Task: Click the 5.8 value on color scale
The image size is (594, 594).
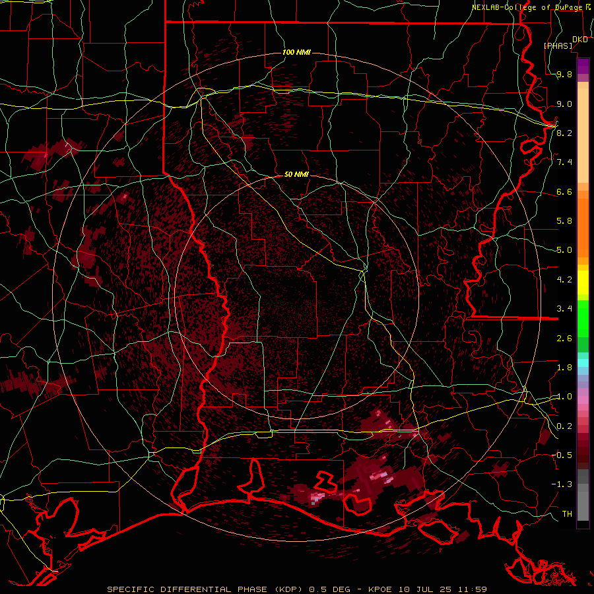Action: [564, 221]
